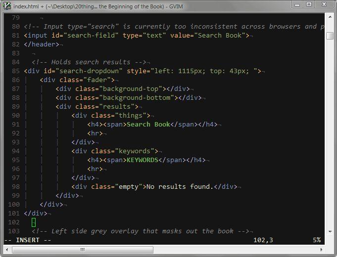Click the vertical scrollbar down arrow

330,231
